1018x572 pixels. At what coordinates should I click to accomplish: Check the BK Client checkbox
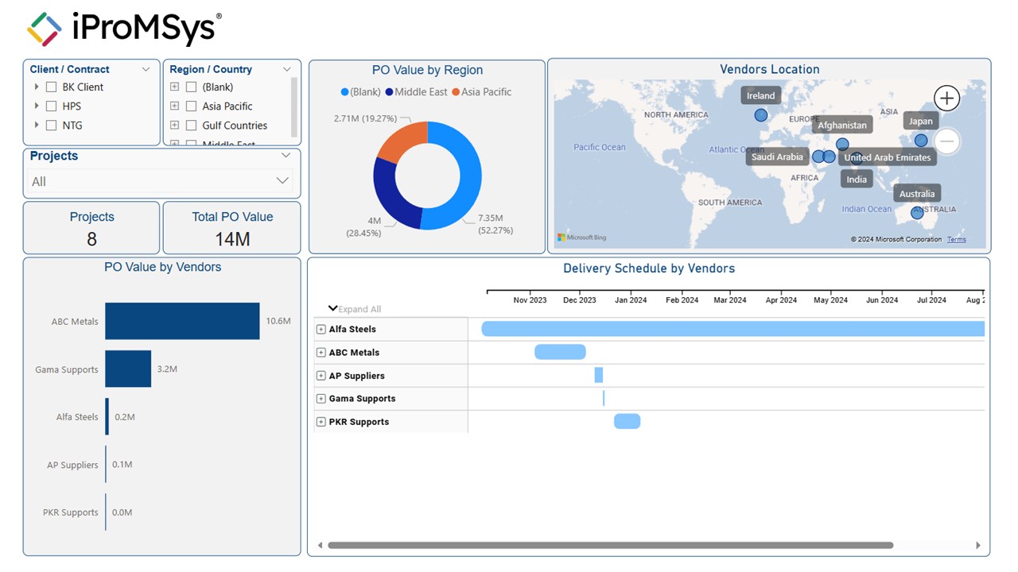(52, 87)
